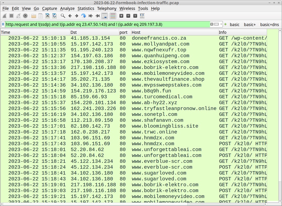Go to next packet with right arrow
Image resolution: width=282 pixels, height=206 pixels.
tap(77, 16)
